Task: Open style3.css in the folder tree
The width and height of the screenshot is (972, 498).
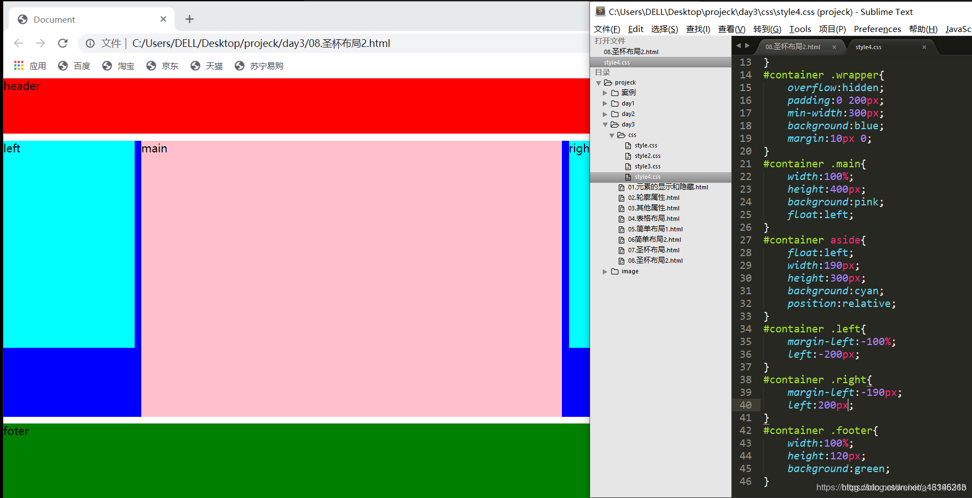Action: [647, 166]
